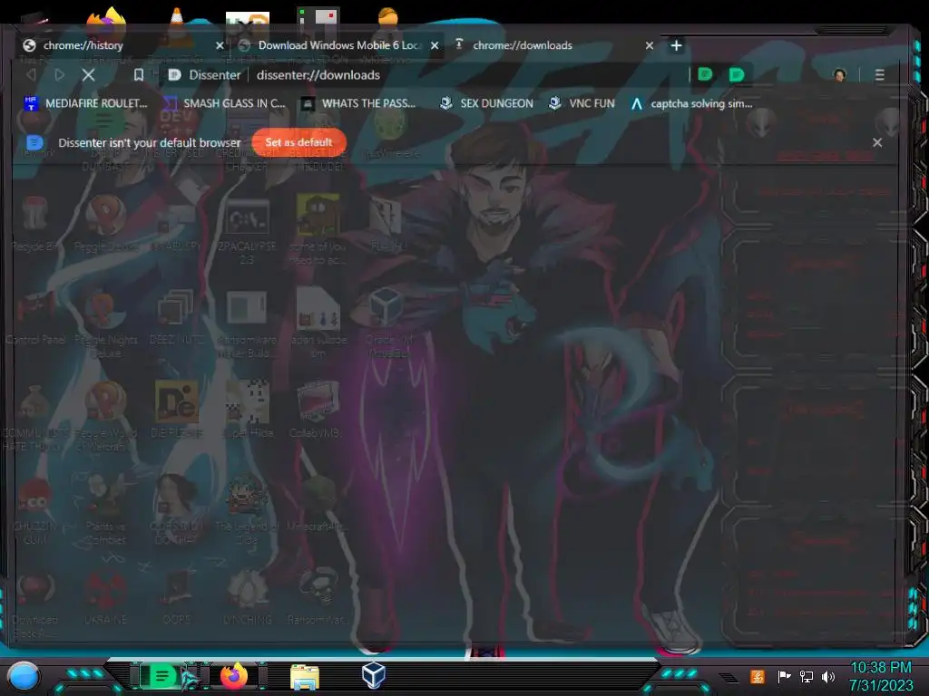This screenshot has width=929, height=696.
Task: Open the profile avatar menu
Action: coord(839,74)
